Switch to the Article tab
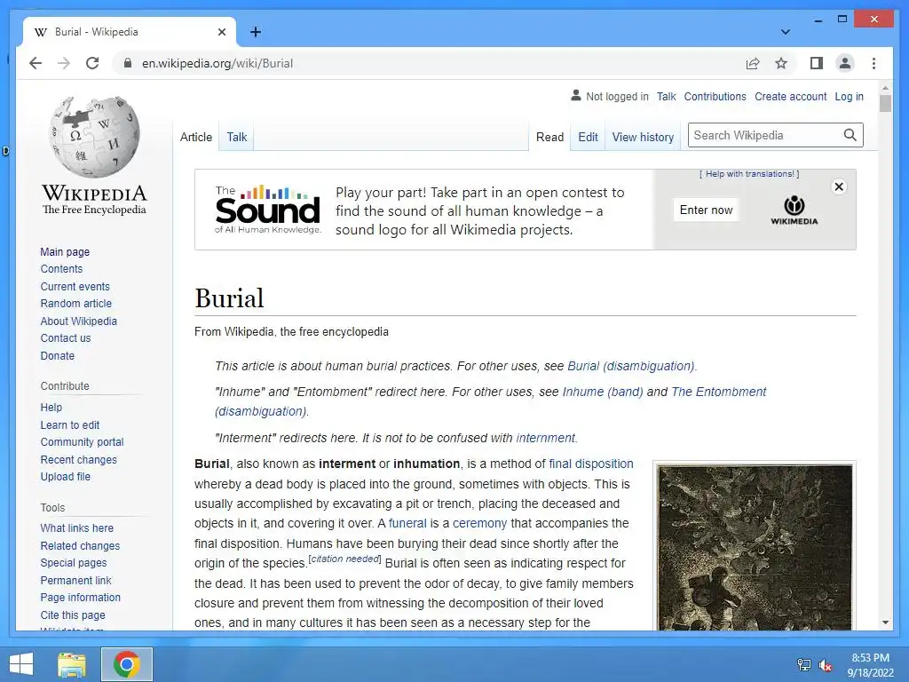 click(196, 137)
